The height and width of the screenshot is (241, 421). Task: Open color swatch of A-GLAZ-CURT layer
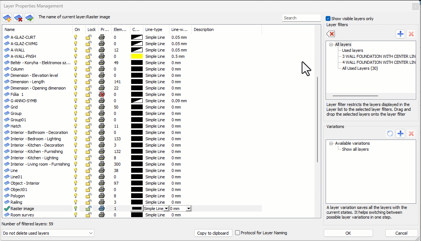(137, 37)
